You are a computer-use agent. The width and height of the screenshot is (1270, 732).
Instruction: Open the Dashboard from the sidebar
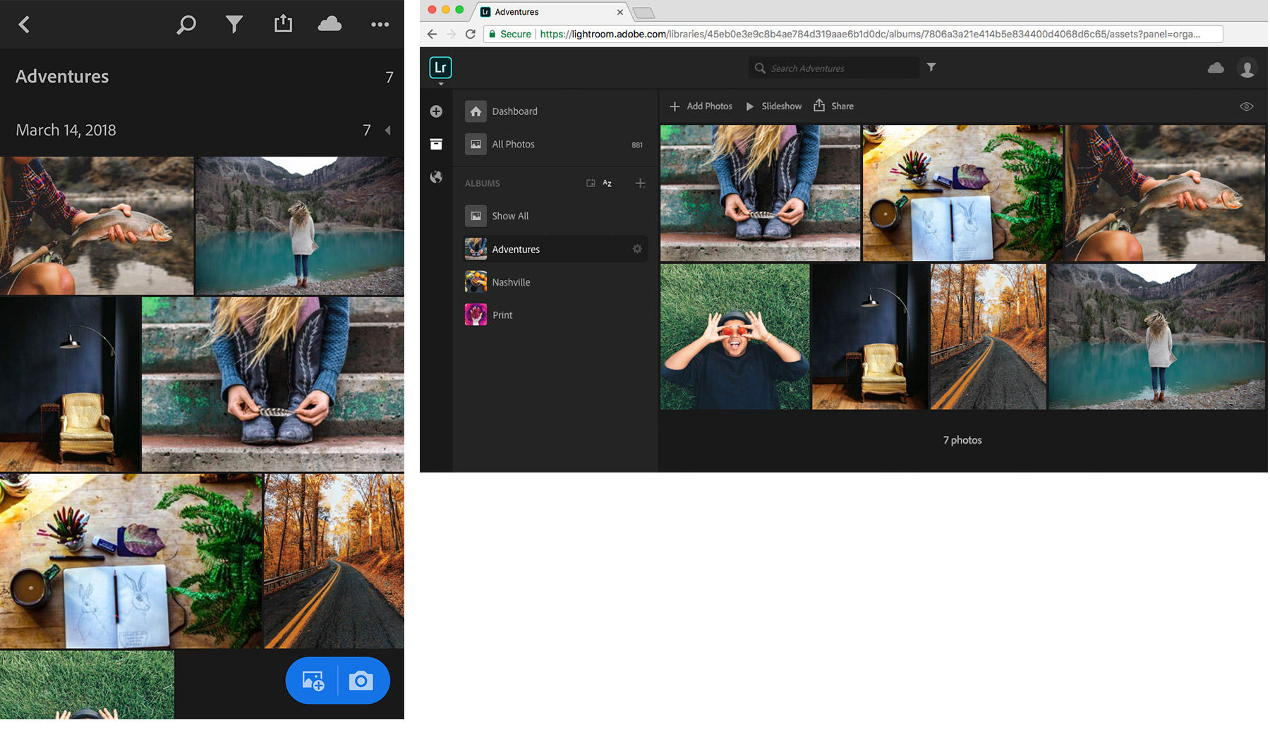(x=514, y=111)
